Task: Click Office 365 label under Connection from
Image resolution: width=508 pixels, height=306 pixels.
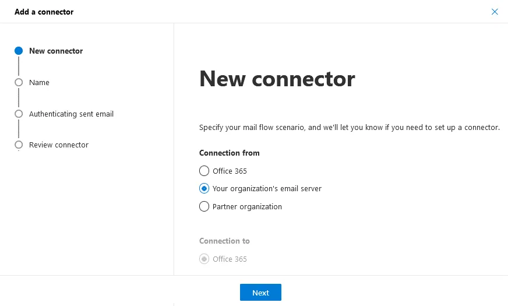Action: [x=230, y=171]
